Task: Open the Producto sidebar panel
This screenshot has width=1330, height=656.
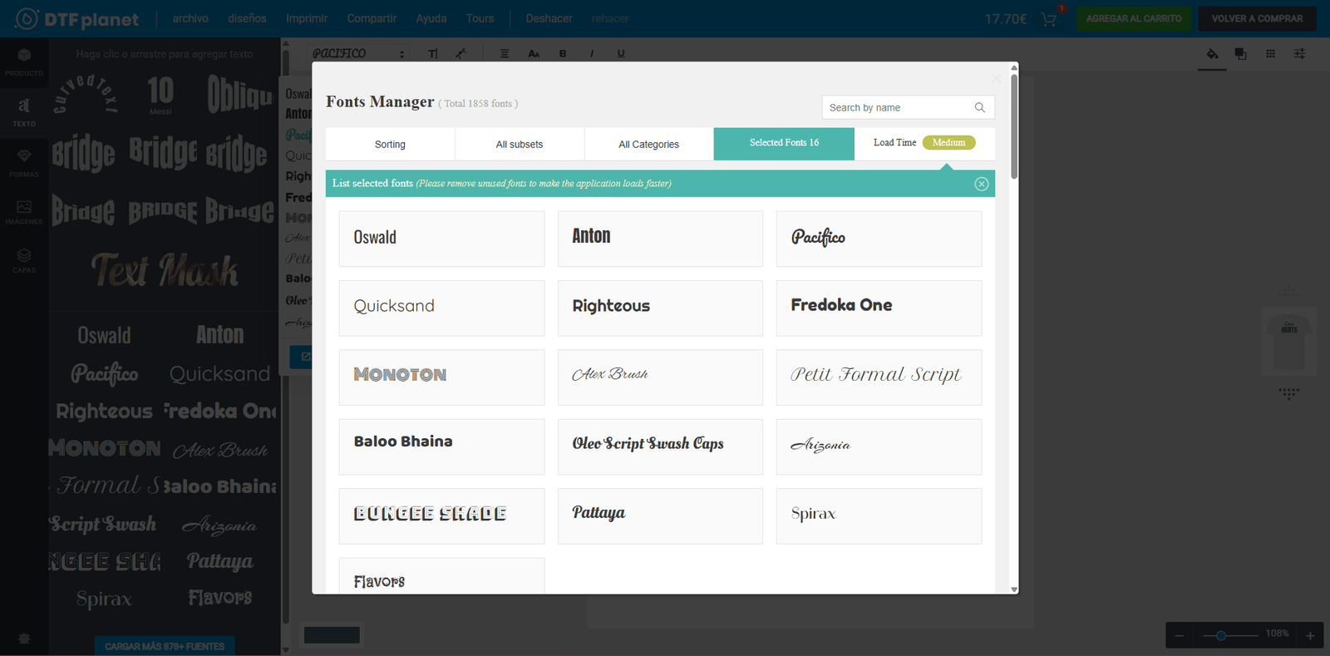Action: tap(24, 62)
